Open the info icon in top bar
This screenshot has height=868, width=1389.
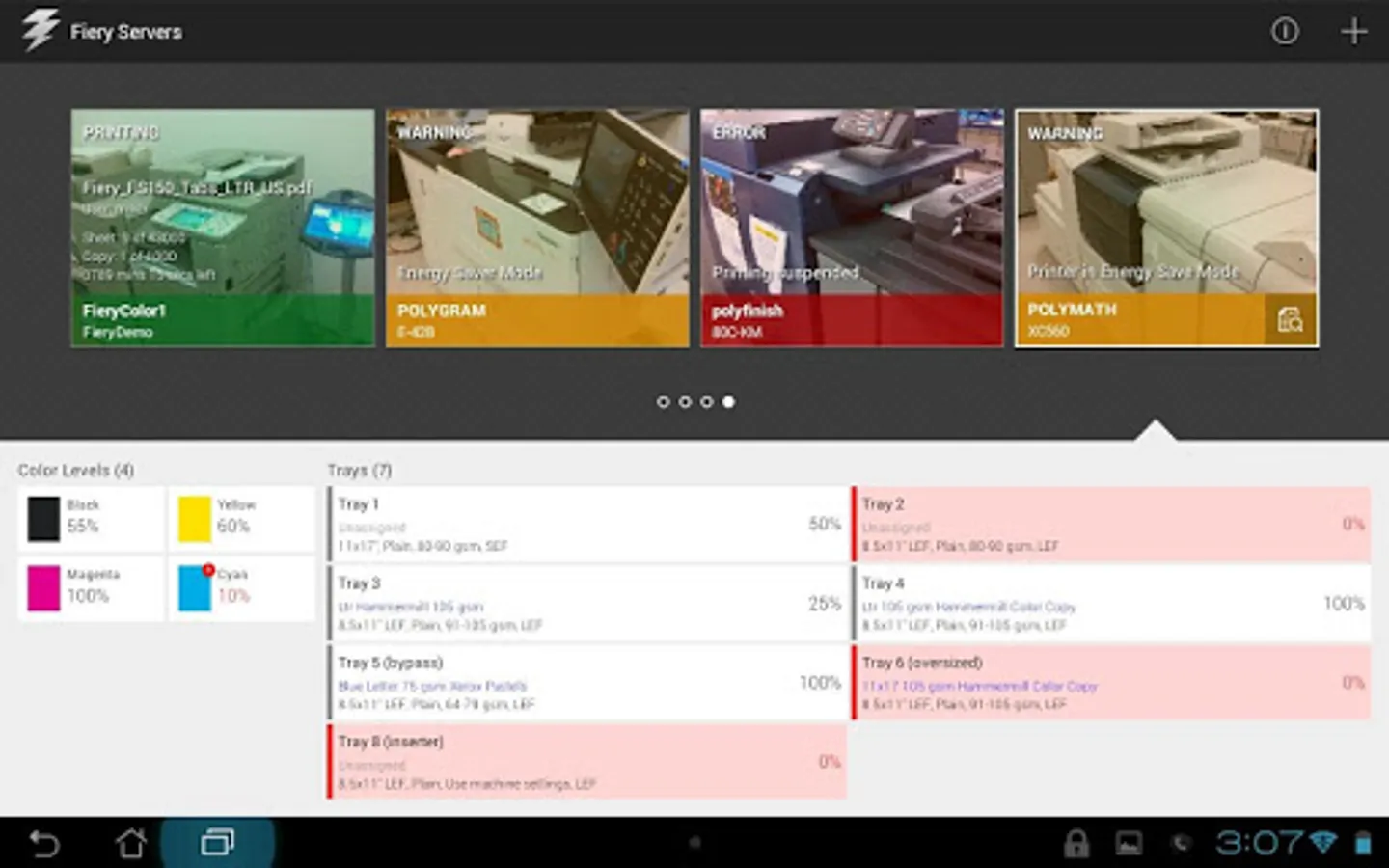coord(1284,31)
